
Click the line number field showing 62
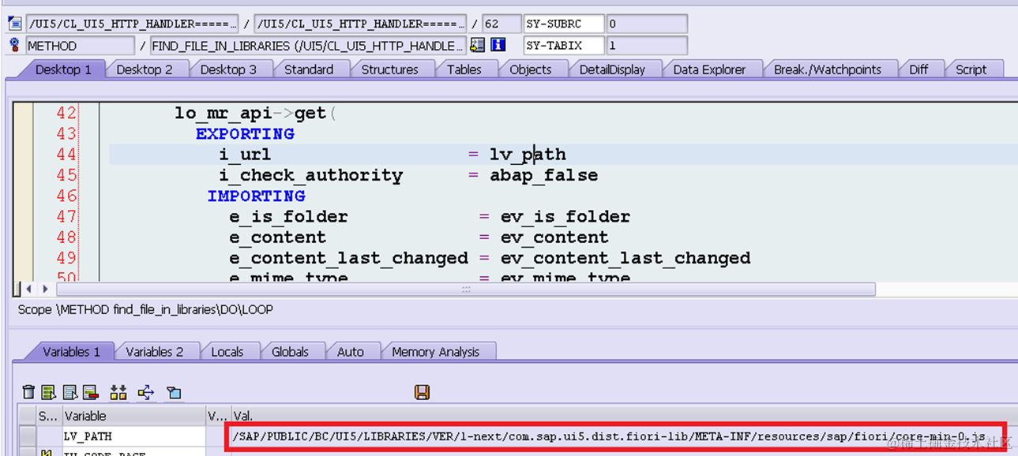point(501,24)
